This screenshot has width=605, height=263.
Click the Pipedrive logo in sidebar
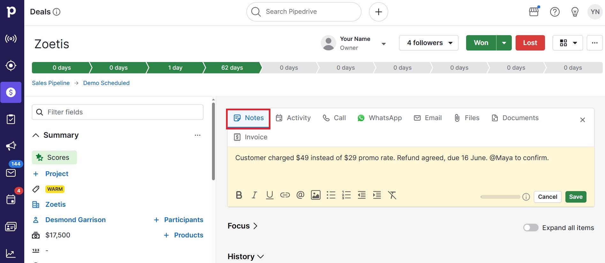pyautogui.click(x=11, y=12)
